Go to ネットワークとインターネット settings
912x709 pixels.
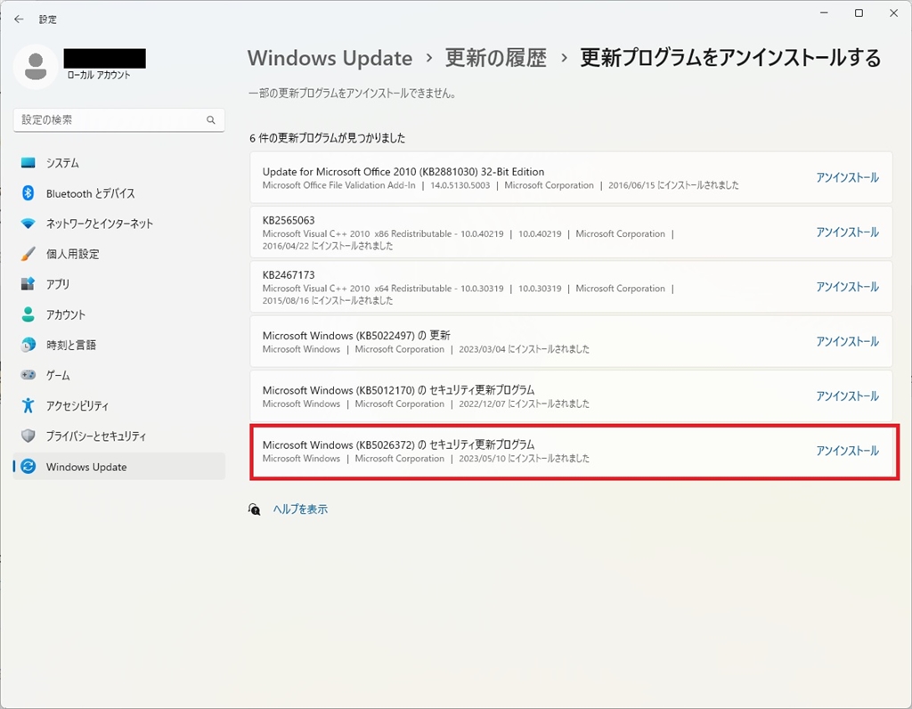119,224
